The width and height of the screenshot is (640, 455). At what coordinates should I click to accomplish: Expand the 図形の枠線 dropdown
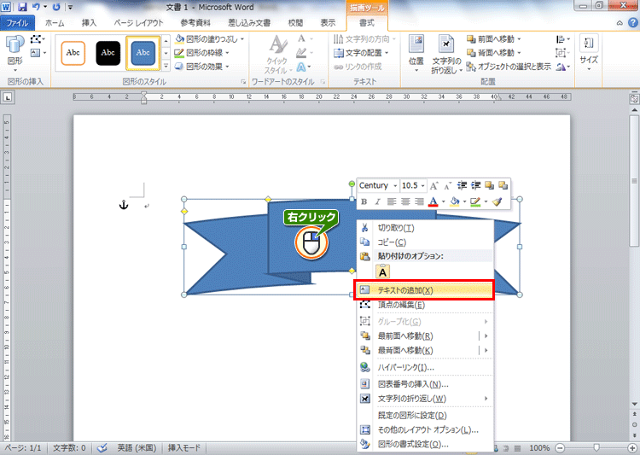point(227,53)
